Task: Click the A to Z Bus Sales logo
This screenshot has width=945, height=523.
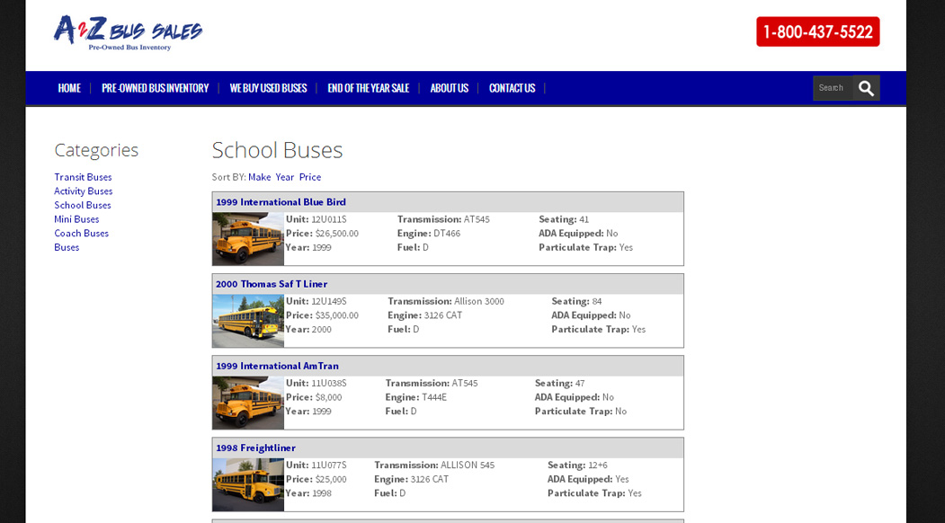Action: click(x=128, y=33)
